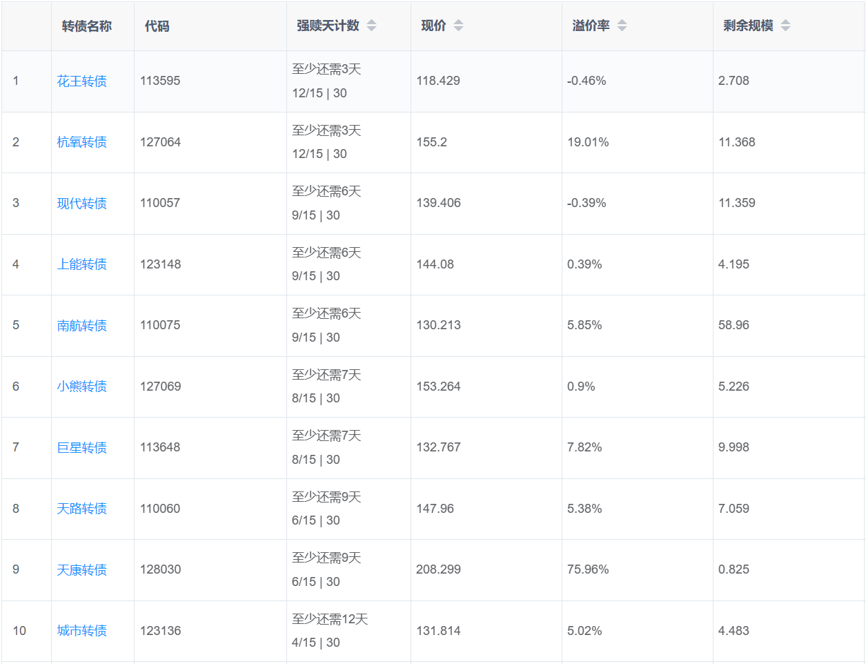Click the 转债名称 column header
Viewport: 866px width, 664px height.
86,26
